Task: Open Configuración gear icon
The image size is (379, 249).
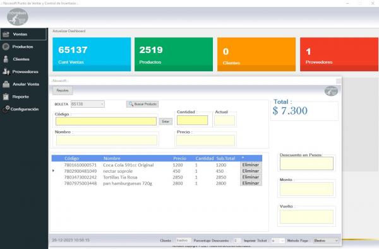Action: [6, 109]
